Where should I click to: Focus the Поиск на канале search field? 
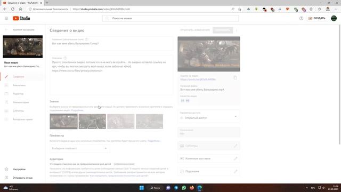(x=170, y=18)
